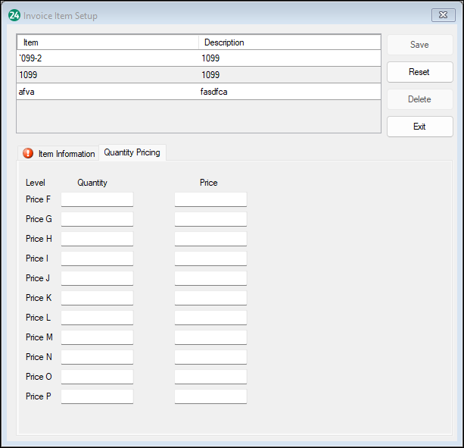Sort by the Item column header
The width and height of the screenshot is (464, 448).
(107, 42)
